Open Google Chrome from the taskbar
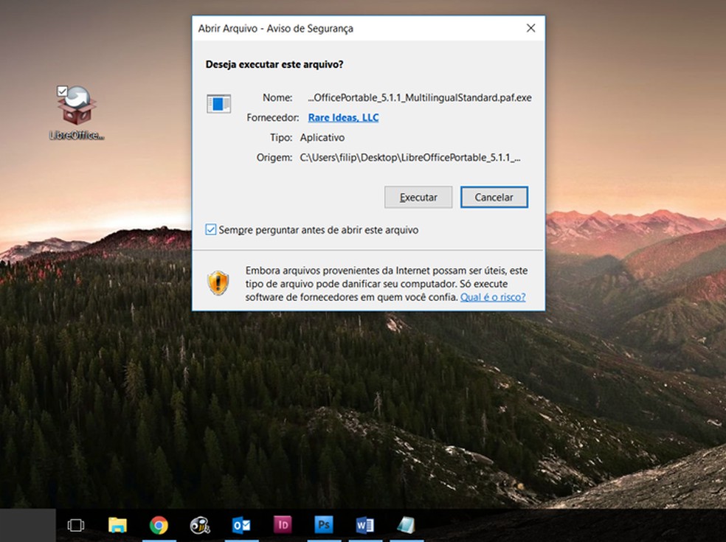726x542 pixels. coord(159,525)
